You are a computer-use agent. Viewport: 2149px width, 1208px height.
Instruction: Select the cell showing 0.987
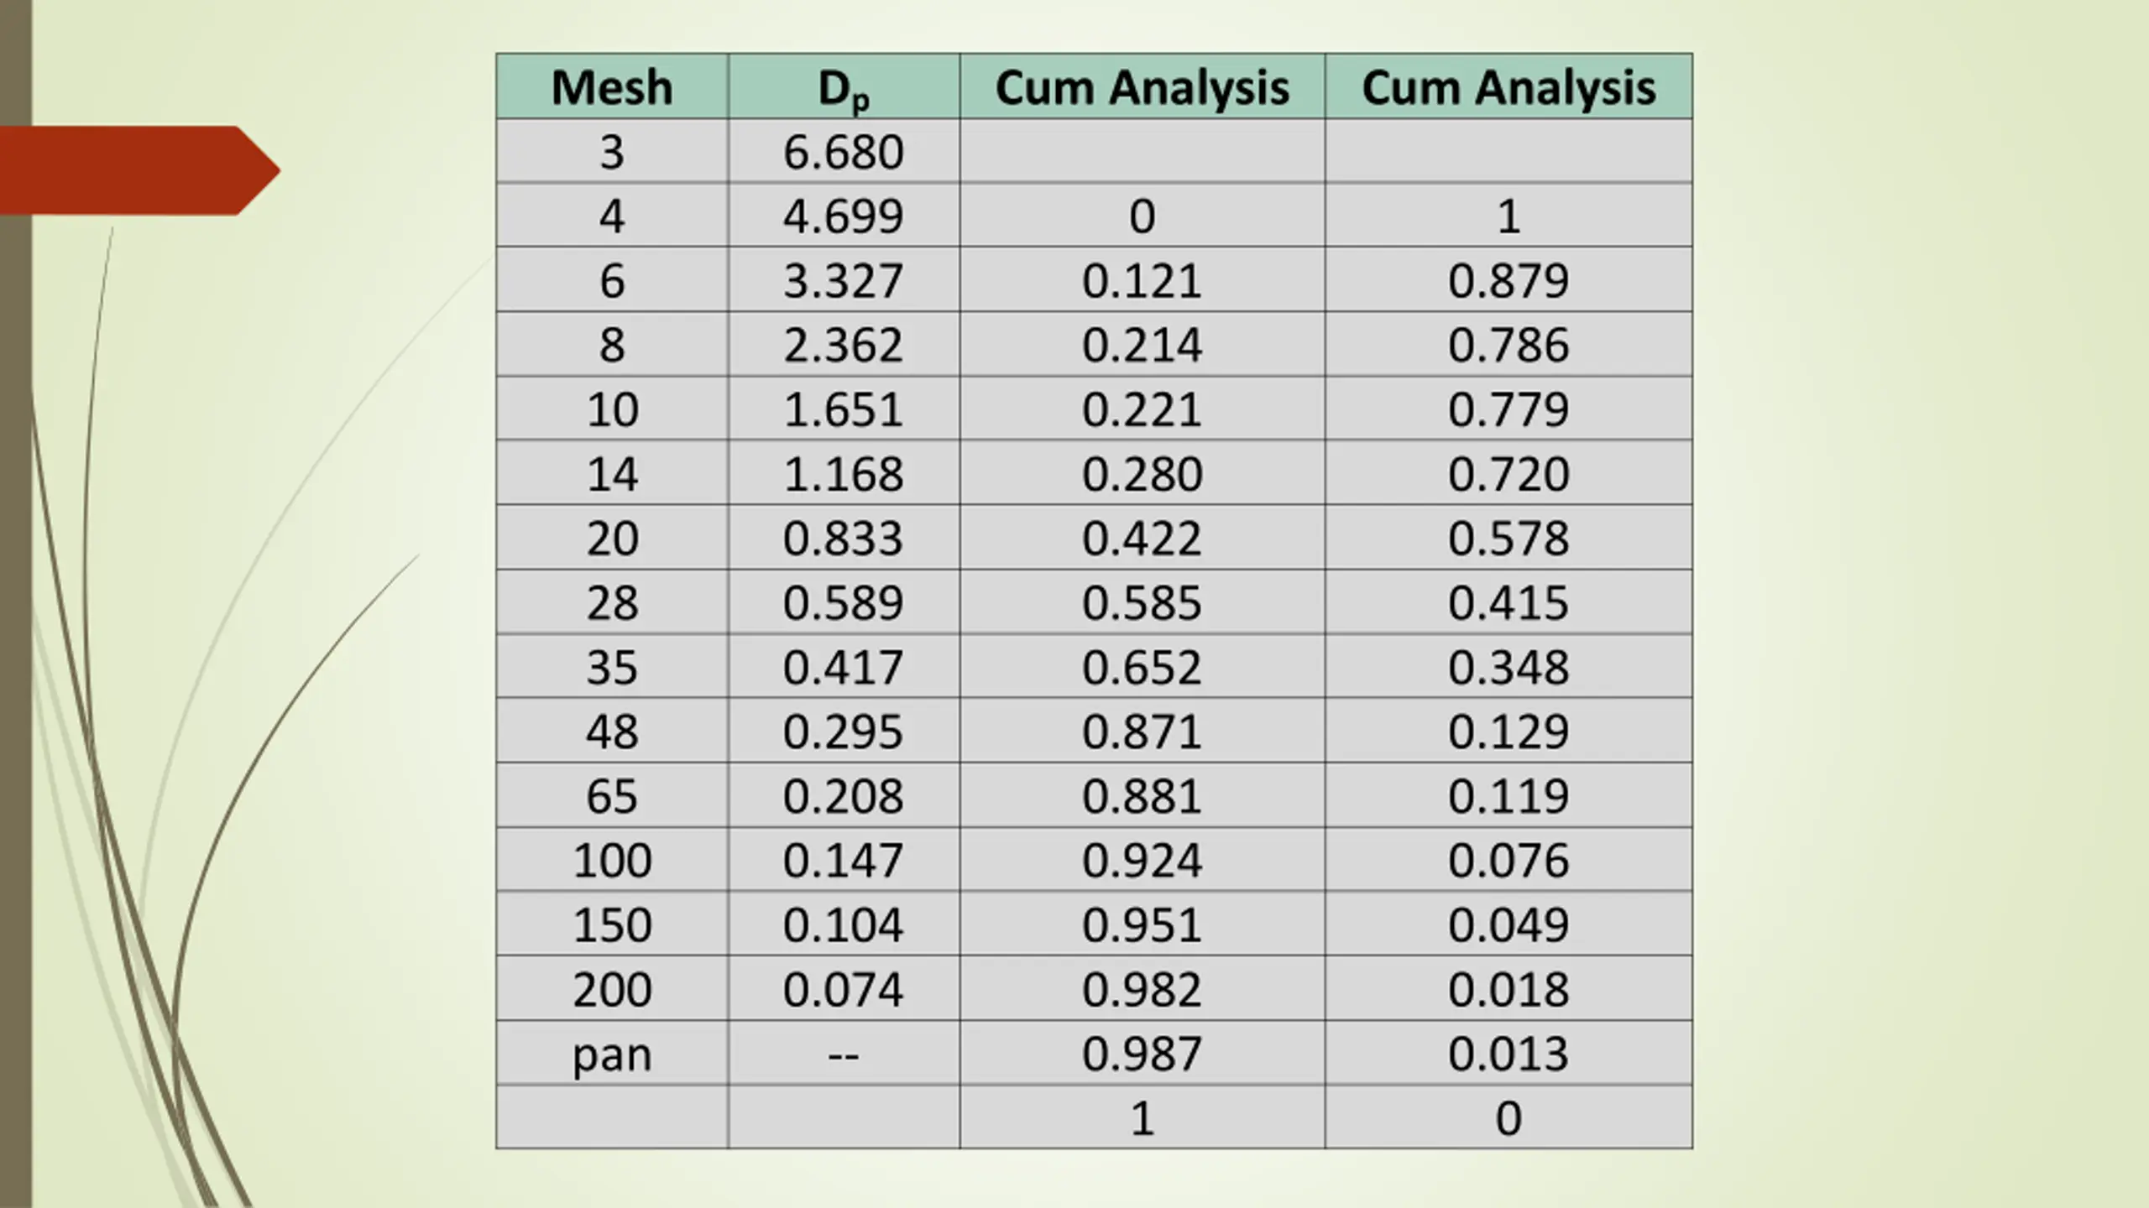(x=1142, y=1054)
